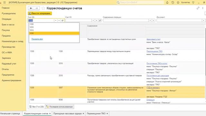Select 1010 in the dropdown list
206x116 pixels.
54,30
